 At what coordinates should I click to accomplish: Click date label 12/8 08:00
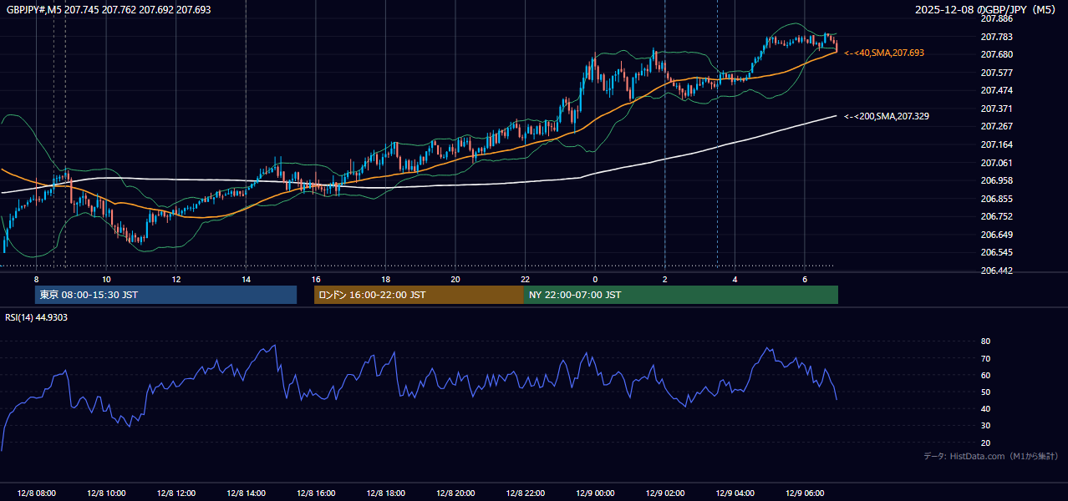pos(37,493)
